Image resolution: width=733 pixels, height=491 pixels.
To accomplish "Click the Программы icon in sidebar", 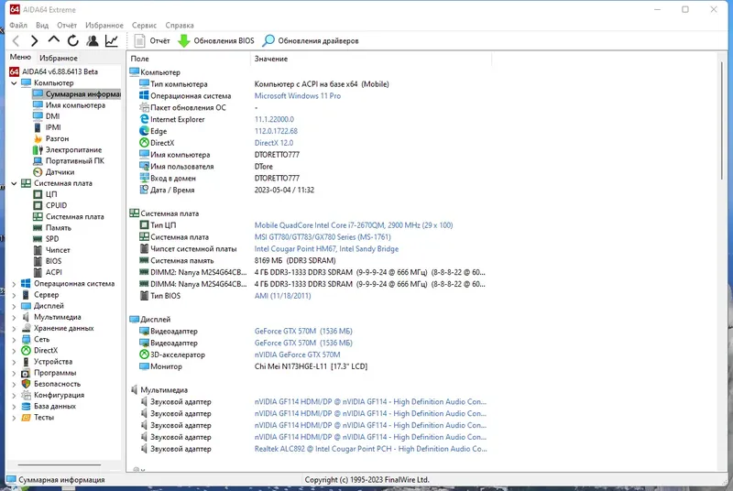I will click(x=27, y=373).
